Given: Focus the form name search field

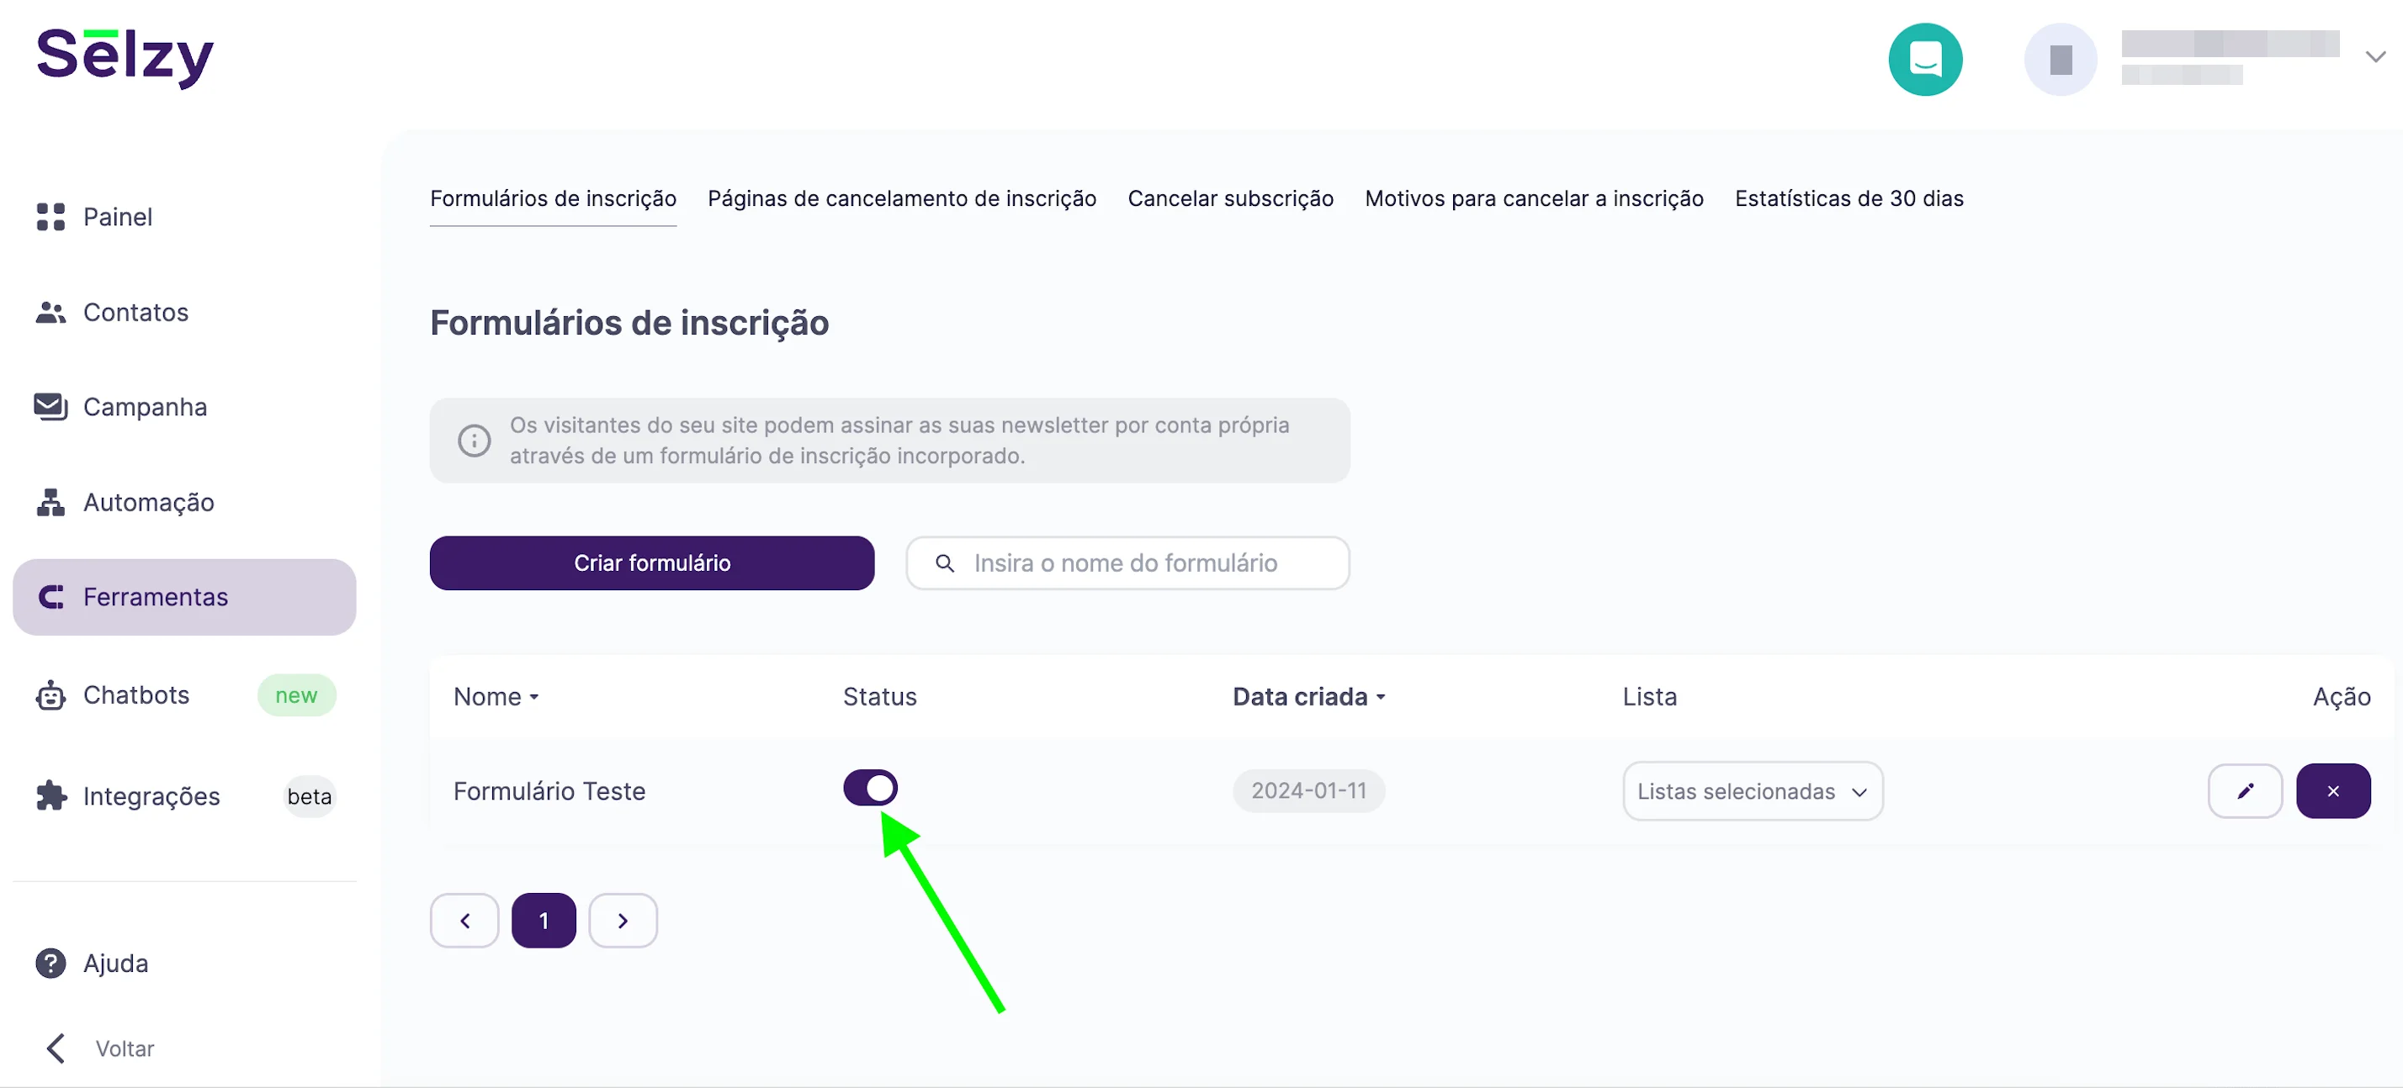Looking at the screenshot, I should coord(1127,563).
